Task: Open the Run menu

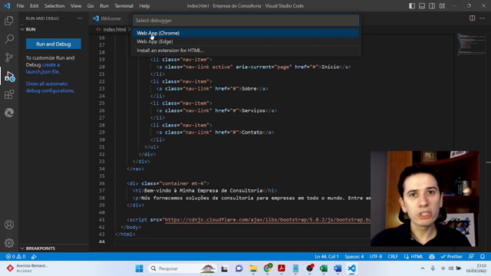Action: click(104, 6)
